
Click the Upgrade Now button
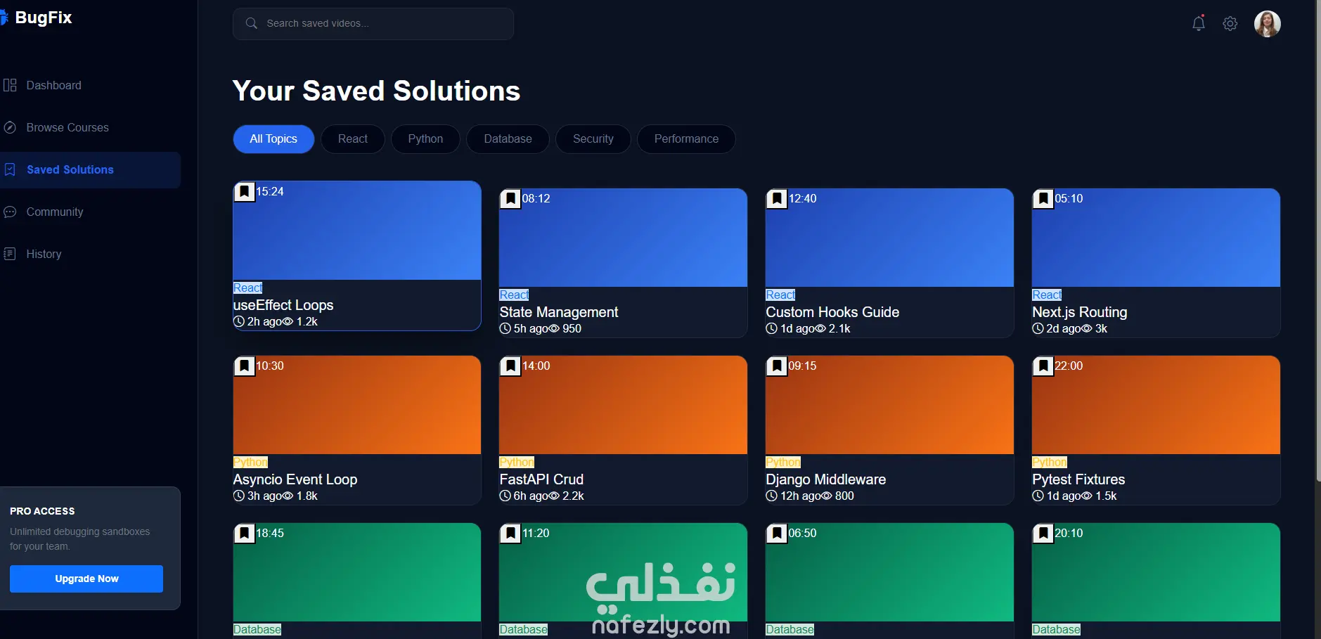pos(86,579)
